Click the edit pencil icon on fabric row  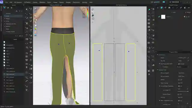pos(184,17)
